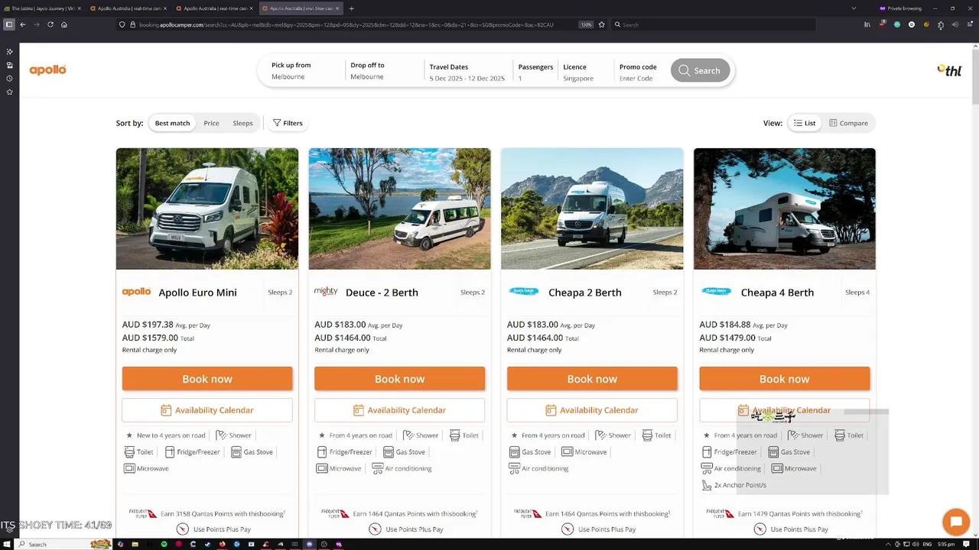Click the Fridge/Freezer icon on the Apollo Euro Mini card
Screen dimensions: 979x550
(x=170, y=452)
